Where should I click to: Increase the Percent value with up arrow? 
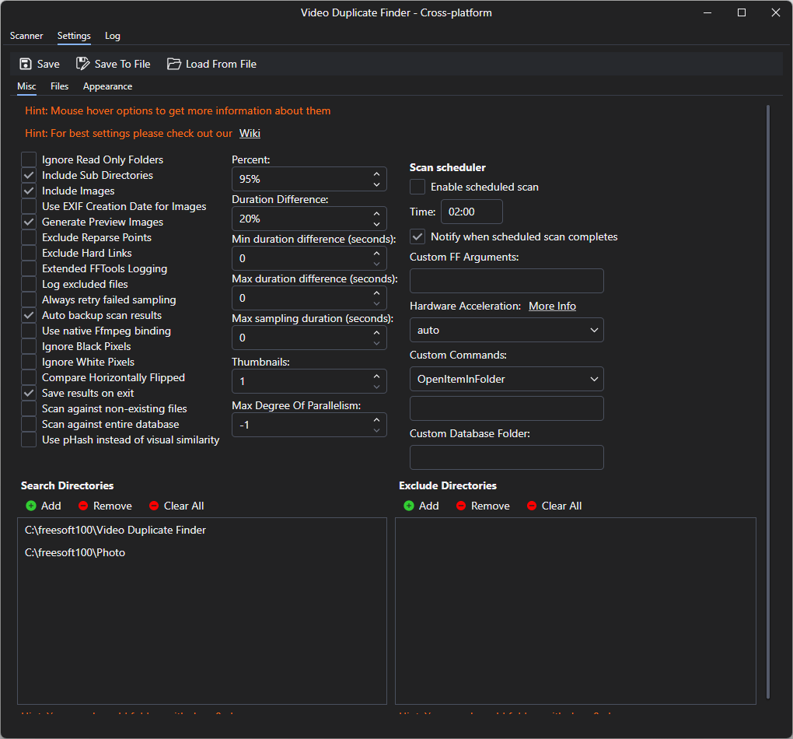click(376, 174)
